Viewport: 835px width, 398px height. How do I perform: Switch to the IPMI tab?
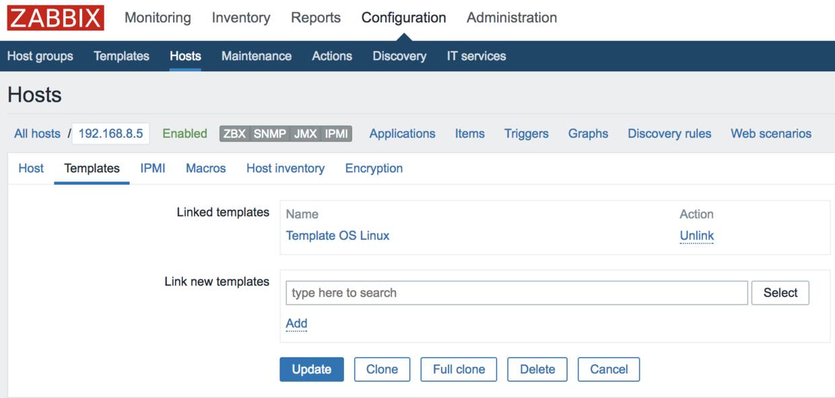[153, 168]
